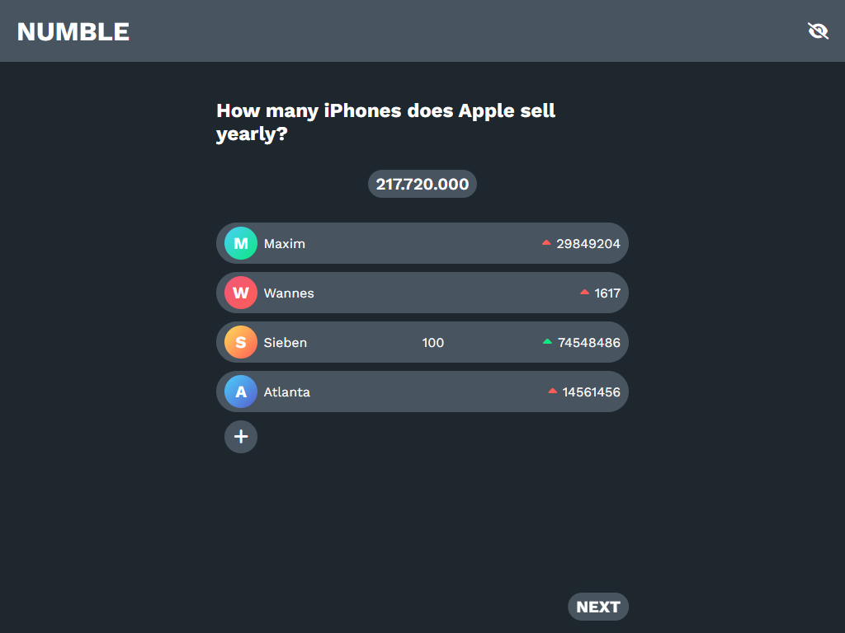Screen dimensions: 845x633
Task: Click the red arrow beside Atlanta's score
Action: 553,392
